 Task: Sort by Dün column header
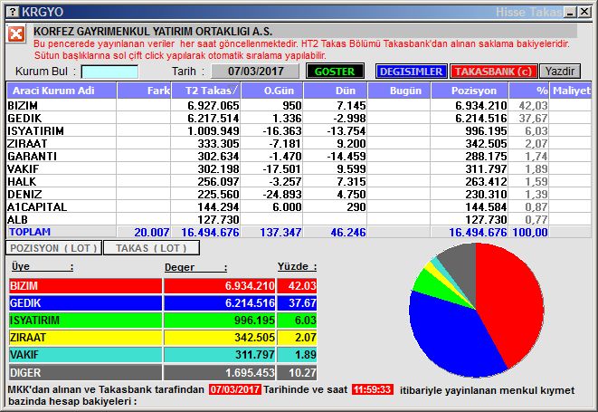coord(336,91)
